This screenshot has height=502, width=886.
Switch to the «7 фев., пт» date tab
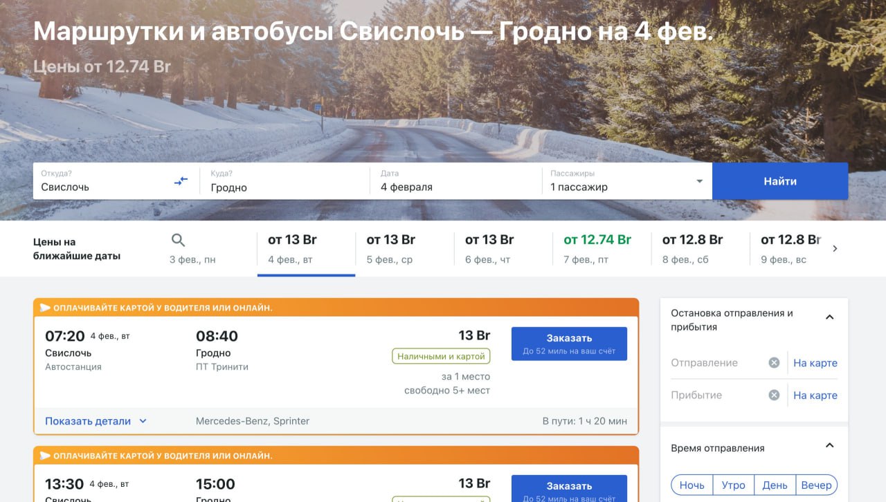point(597,249)
